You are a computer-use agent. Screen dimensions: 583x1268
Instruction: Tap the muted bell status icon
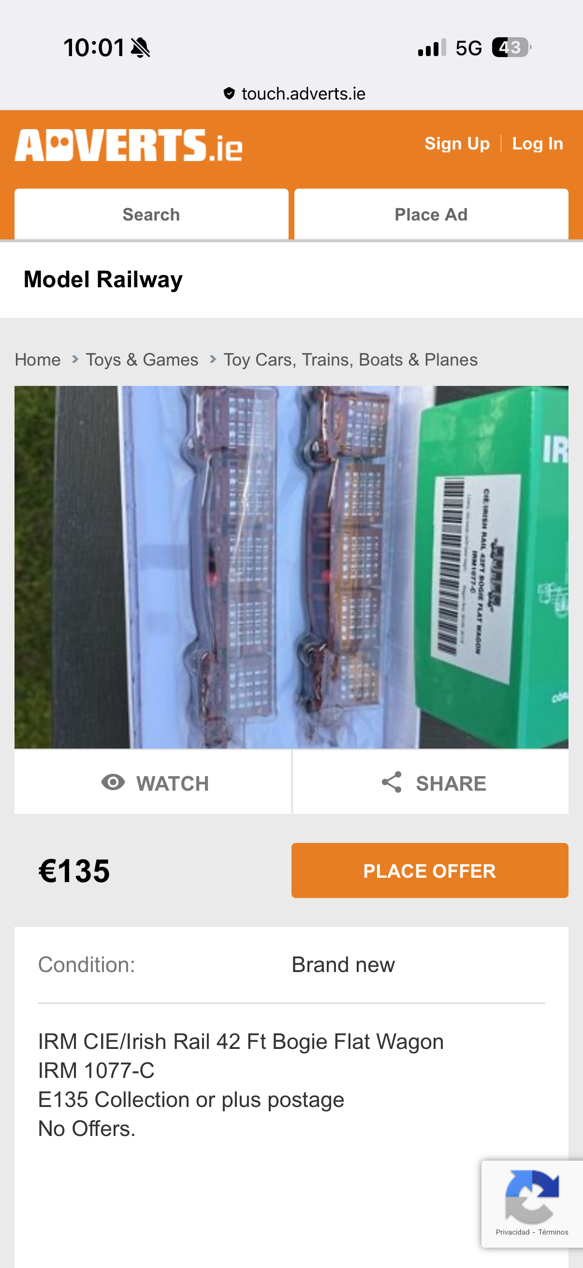[140, 48]
